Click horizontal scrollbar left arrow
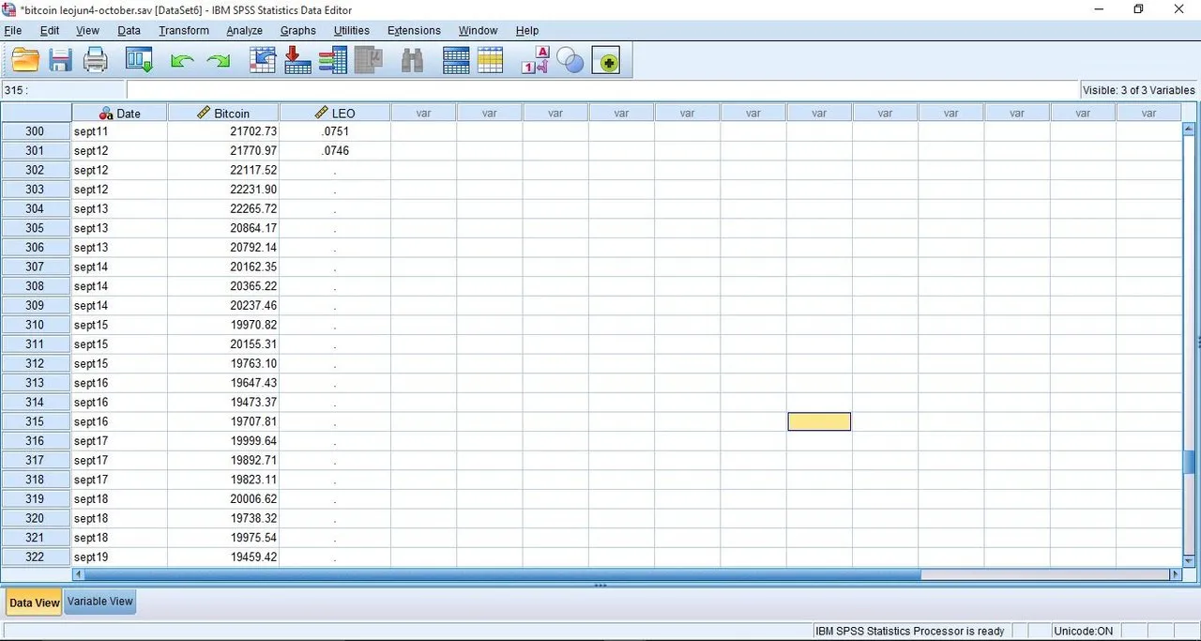 78,574
